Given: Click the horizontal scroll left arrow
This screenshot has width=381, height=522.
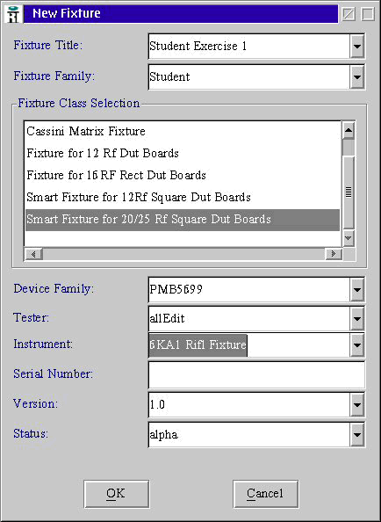Looking at the screenshot, I should (x=33, y=254).
